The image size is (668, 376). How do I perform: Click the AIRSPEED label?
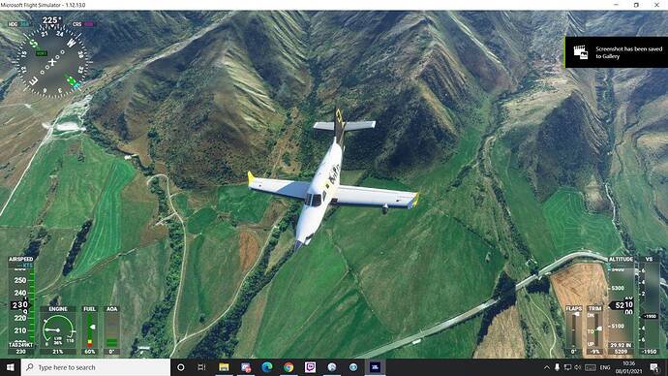pyautogui.click(x=21, y=259)
